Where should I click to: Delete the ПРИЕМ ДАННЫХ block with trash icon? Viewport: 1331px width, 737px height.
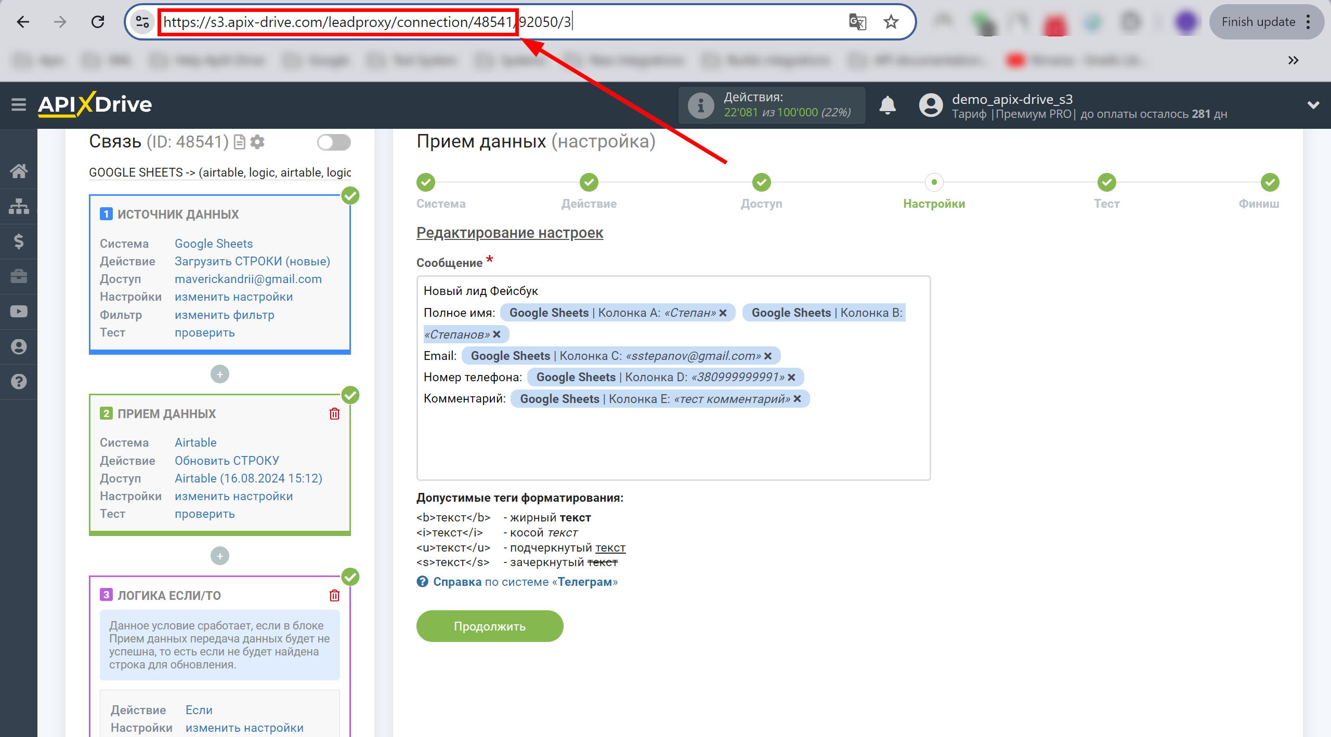334,414
